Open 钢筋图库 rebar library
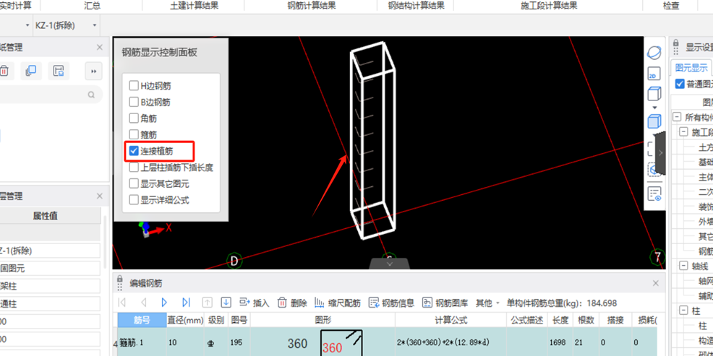This screenshot has height=356, width=713. coord(445,303)
